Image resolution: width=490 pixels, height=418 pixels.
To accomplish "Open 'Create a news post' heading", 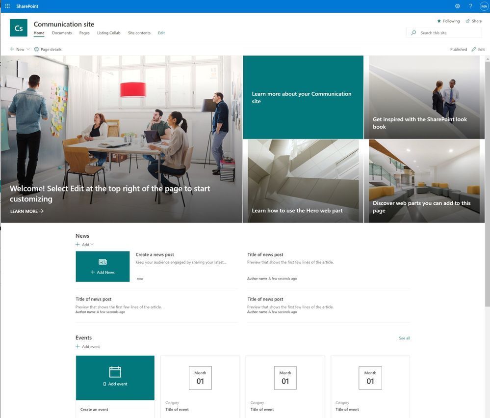I will [155, 254].
